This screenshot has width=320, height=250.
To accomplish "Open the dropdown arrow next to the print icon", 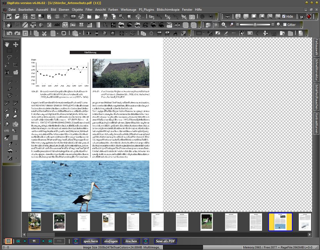I will pos(142,17).
